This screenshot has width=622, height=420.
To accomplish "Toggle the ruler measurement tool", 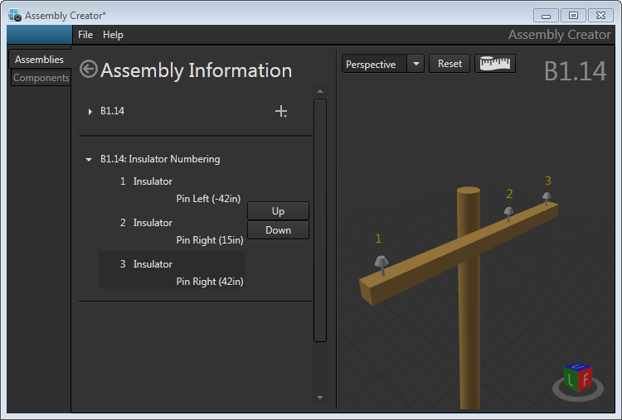I will click(x=495, y=64).
